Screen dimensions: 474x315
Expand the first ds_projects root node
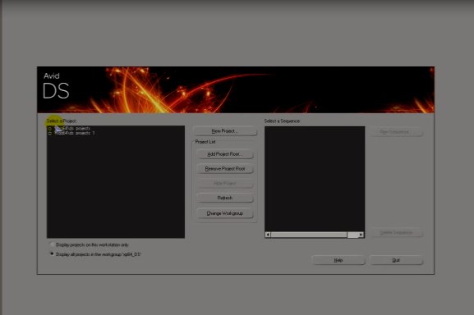pyautogui.click(x=50, y=129)
